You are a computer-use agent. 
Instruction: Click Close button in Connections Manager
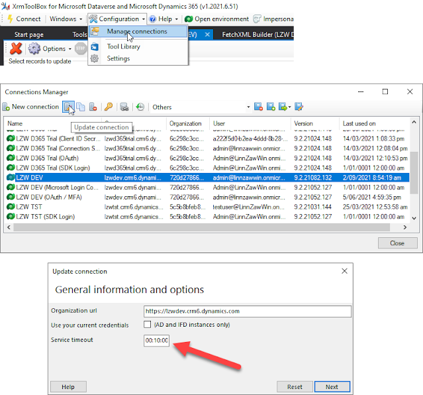[x=397, y=243]
